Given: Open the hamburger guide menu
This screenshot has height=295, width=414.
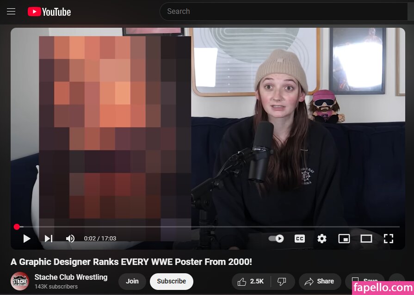Looking at the screenshot, I should (11, 12).
